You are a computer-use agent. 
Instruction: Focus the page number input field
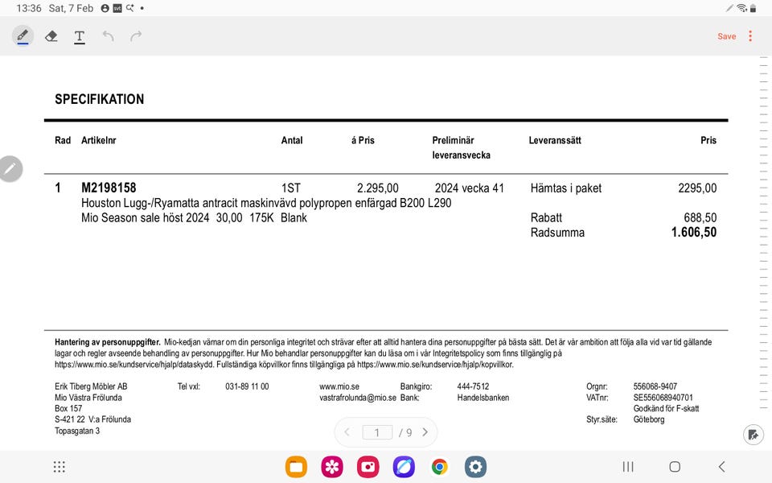[377, 432]
